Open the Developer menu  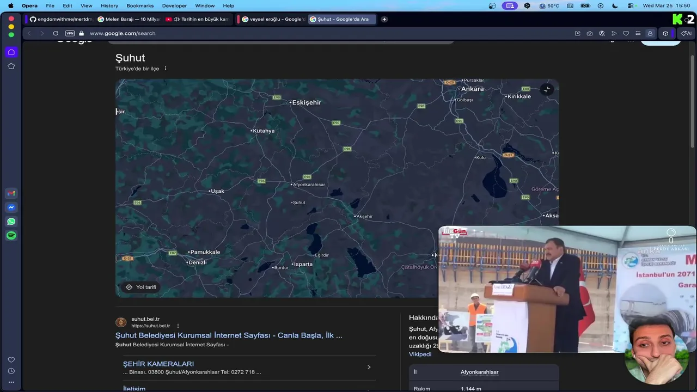174,5
